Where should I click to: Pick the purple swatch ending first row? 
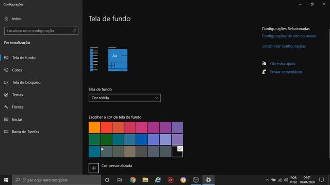(177, 127)
